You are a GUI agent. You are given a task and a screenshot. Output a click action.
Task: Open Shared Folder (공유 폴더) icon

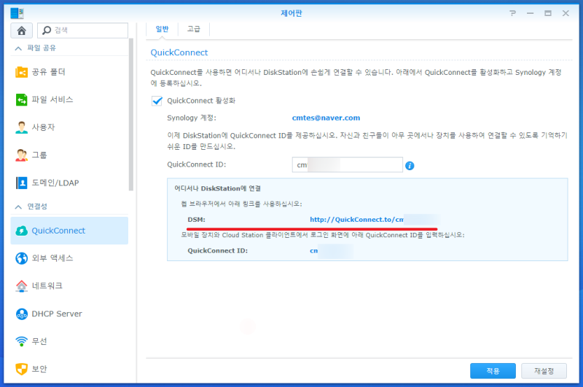pos(22,71)
